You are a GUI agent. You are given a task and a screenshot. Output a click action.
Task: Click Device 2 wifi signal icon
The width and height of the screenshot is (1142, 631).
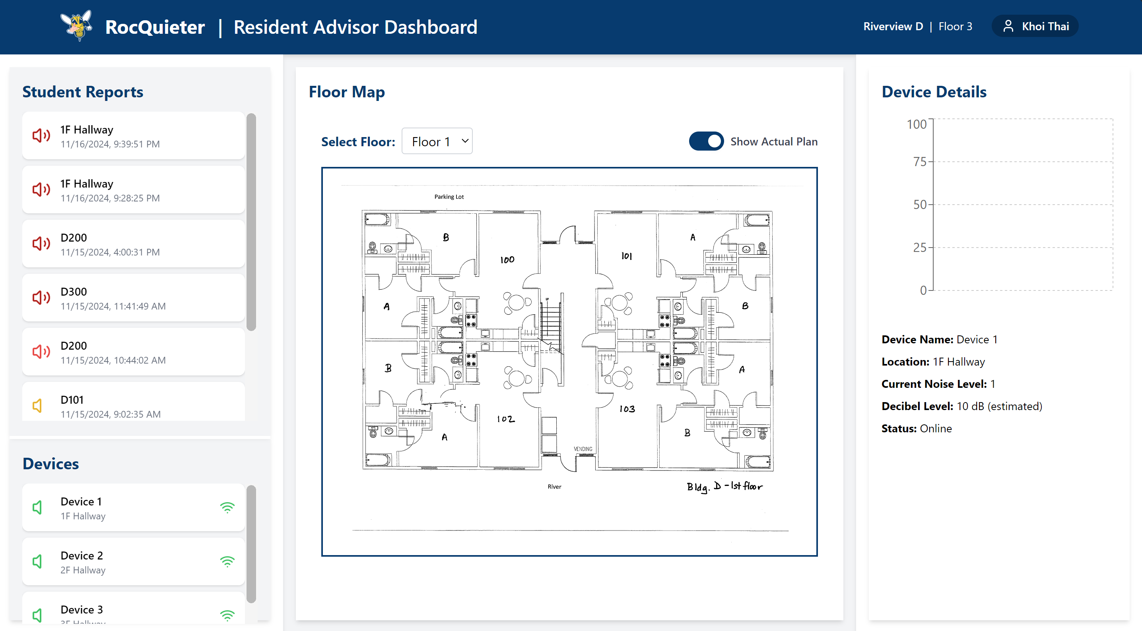click(x=227, y=561)
